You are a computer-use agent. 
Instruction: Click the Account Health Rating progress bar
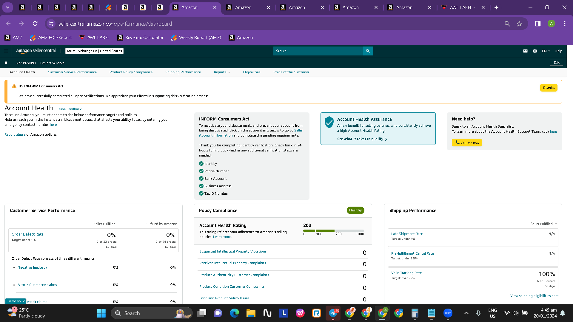click(334, 231)
